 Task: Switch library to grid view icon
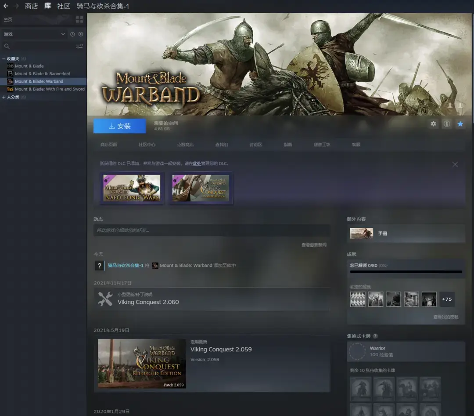(x=79, y=20)
